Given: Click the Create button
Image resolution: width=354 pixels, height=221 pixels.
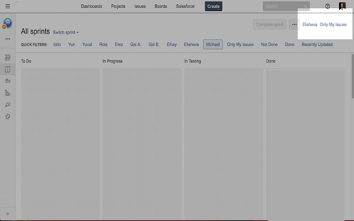Looking at the screenshot, I should point(214,6).
